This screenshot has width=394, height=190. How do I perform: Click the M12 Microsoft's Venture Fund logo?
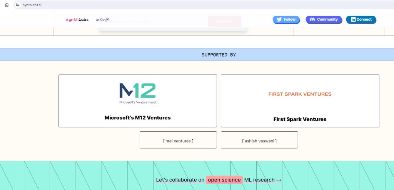pos(137,94)
